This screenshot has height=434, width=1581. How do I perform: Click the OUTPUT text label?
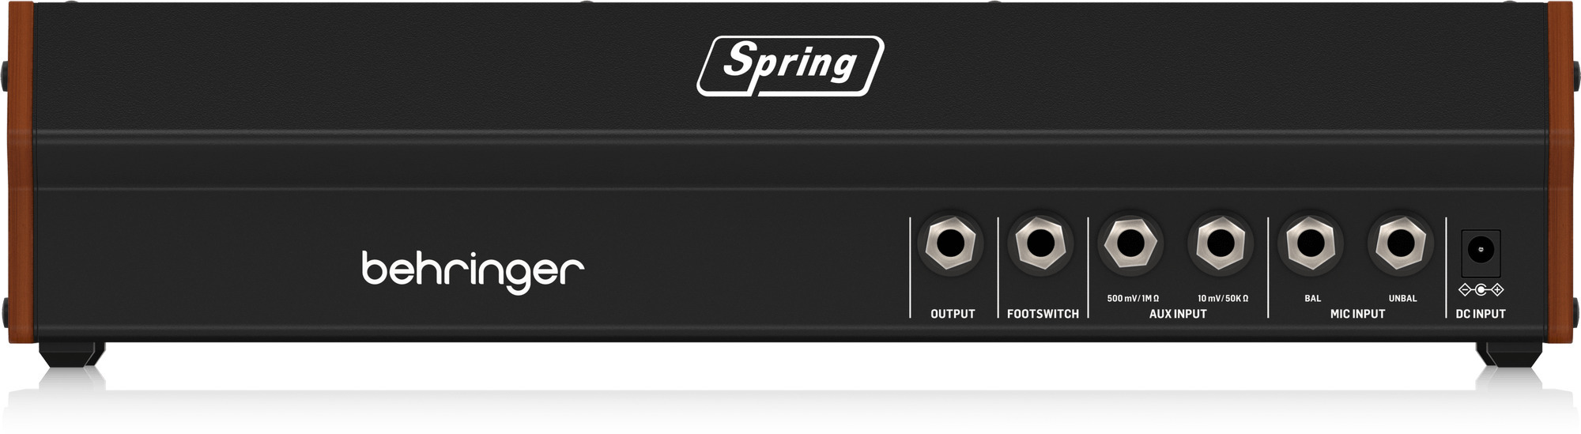click(x=953, y=314)
